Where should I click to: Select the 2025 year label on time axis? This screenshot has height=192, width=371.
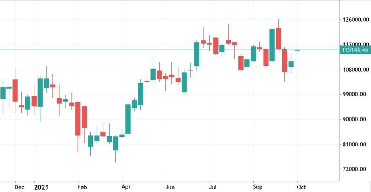41,187
